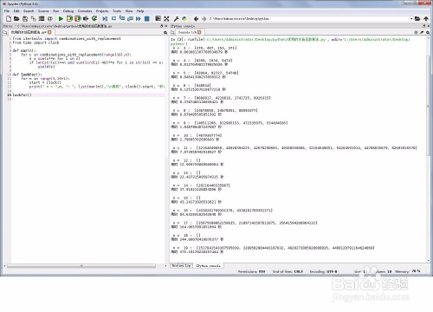Open the Help menu
The image size is (433, 312).
[140, 11]
